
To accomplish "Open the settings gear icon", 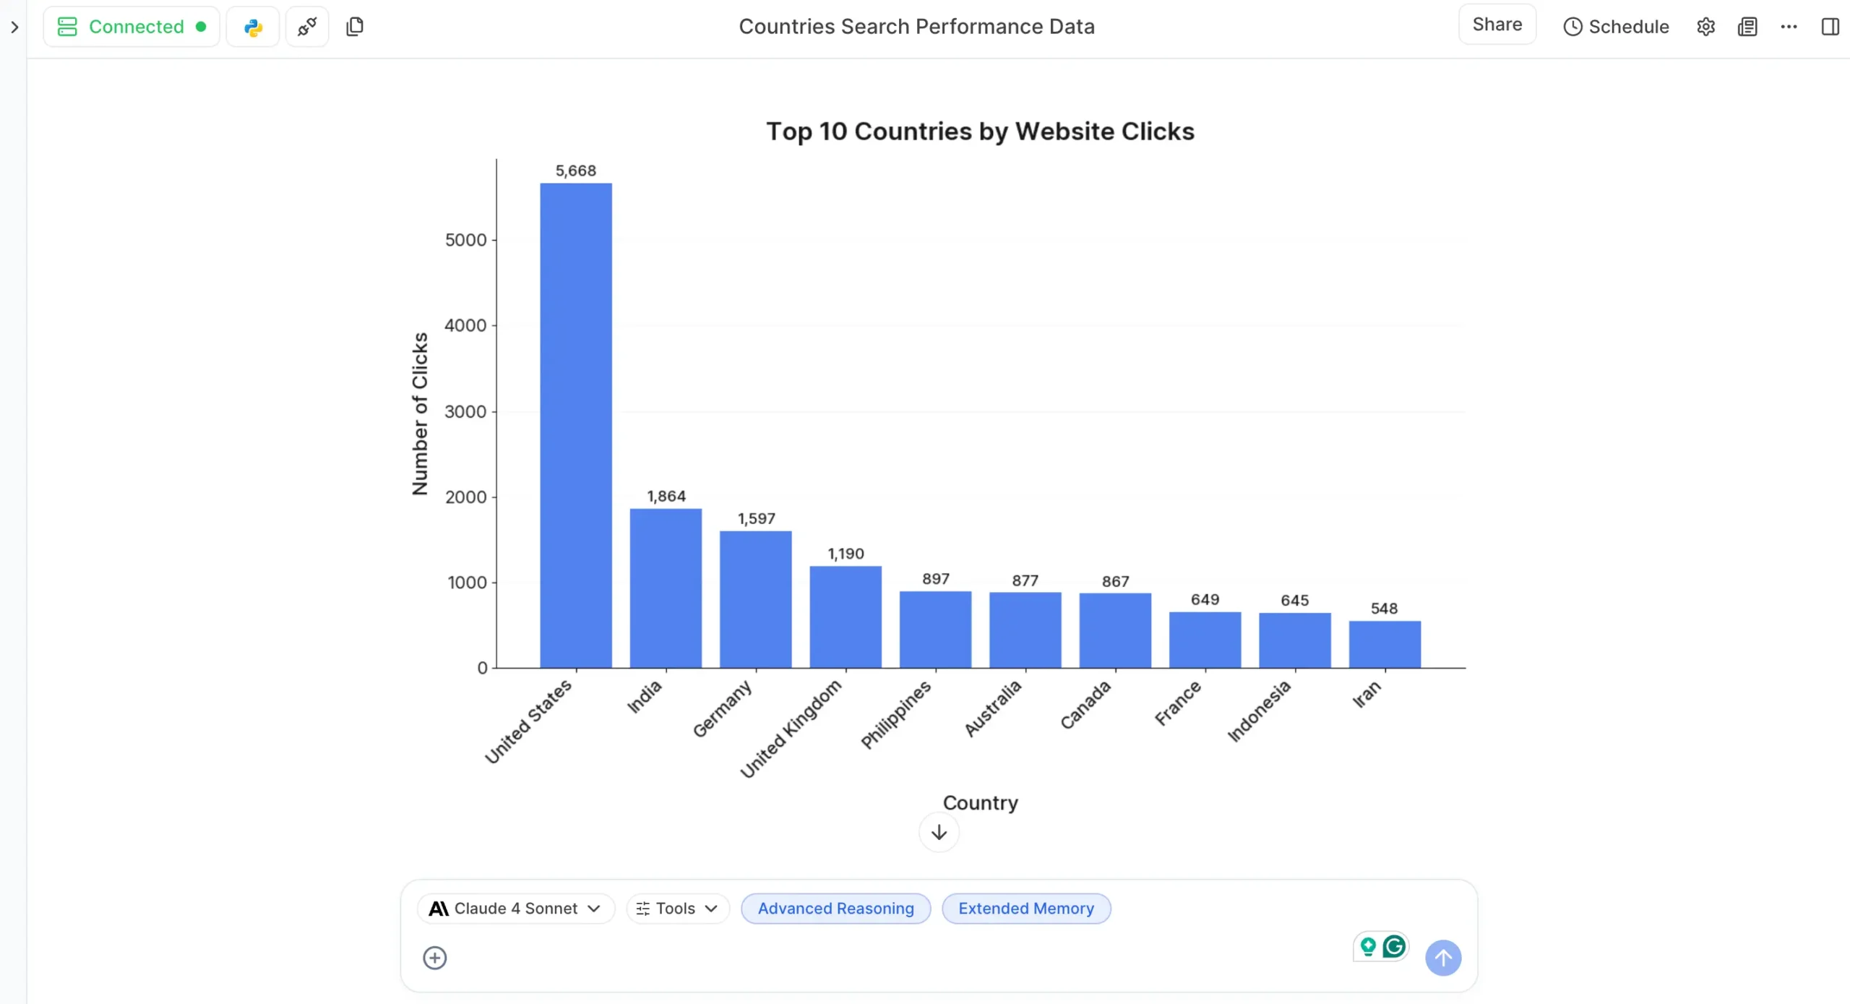I will point(1705,27).
